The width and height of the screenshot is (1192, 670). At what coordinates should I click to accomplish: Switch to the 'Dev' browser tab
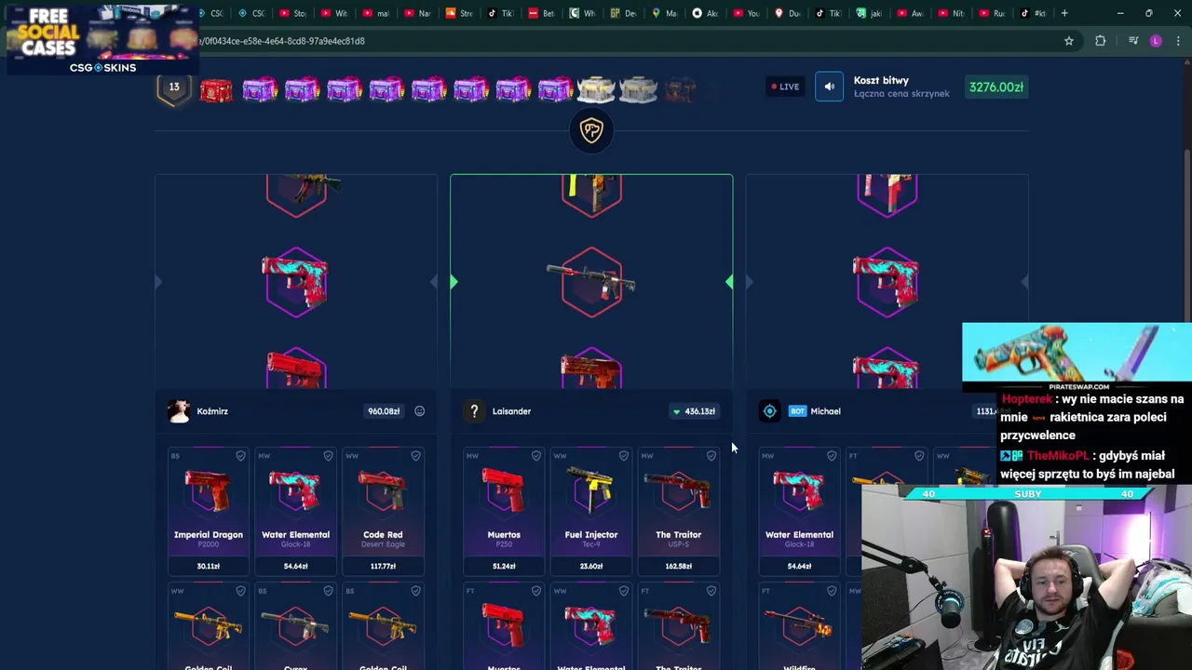(x=624, y=13)
